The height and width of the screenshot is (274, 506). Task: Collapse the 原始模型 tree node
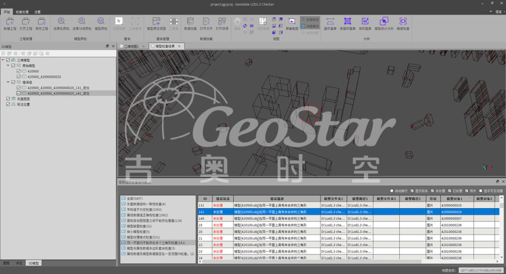[x=8, y=66]
